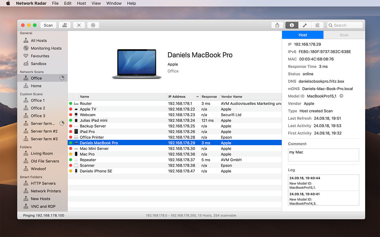Screen dimensions: 380x237
Task: Click the Comment text box
Action: pos(323,155)
